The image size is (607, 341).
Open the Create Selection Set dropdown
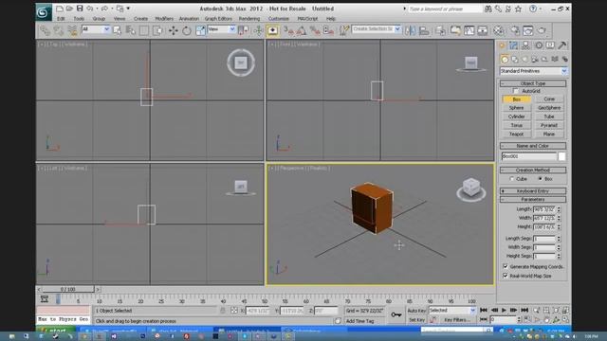pos(376,29)
